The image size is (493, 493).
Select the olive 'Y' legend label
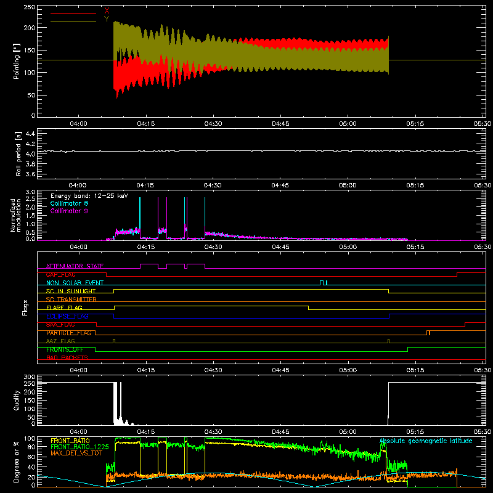point(107,19)
